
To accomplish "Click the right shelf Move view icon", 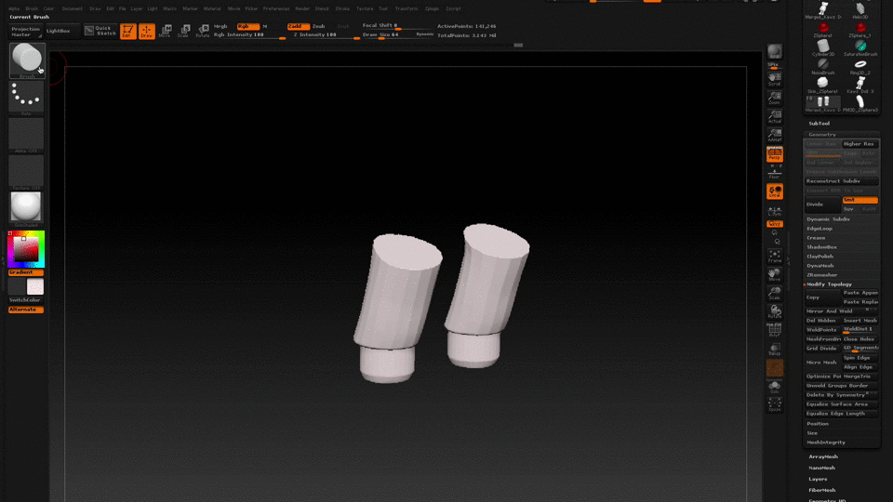I will coord(775,275).
